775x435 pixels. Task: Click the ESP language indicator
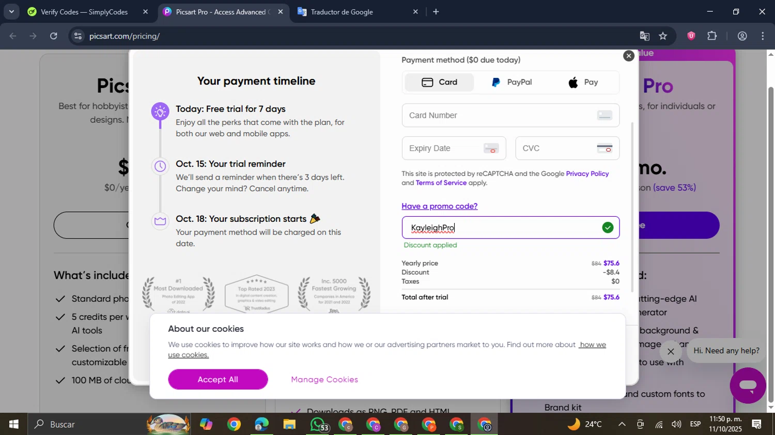coord(695,424)
